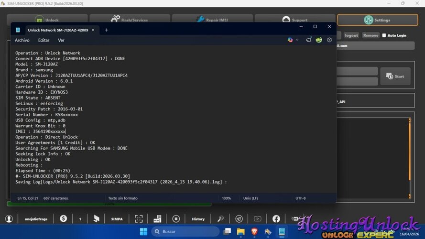Click the megaphone feedback icon in Notepad
Image resolution: width=425 pixels, height=239 pixels.
point(308,40)
